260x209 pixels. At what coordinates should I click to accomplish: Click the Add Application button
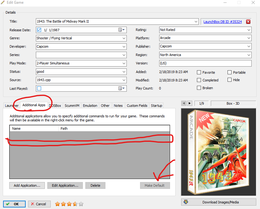27,185
